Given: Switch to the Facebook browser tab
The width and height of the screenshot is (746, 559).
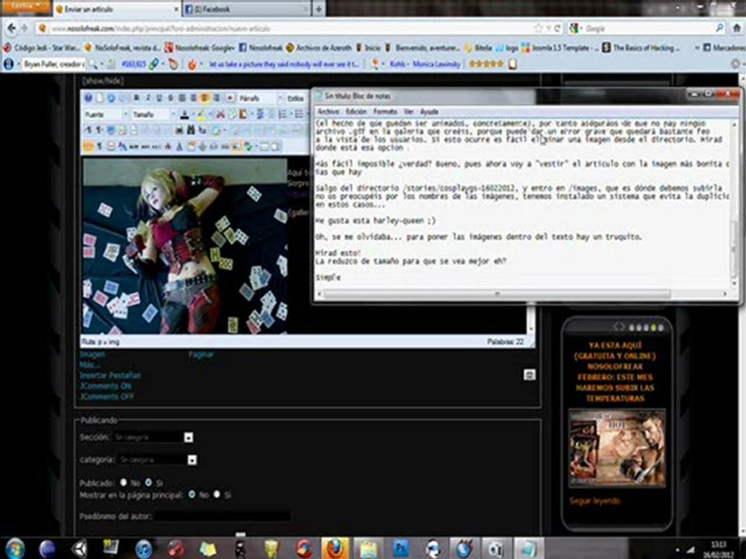Looking at the screenshot, I should [246, 9].
